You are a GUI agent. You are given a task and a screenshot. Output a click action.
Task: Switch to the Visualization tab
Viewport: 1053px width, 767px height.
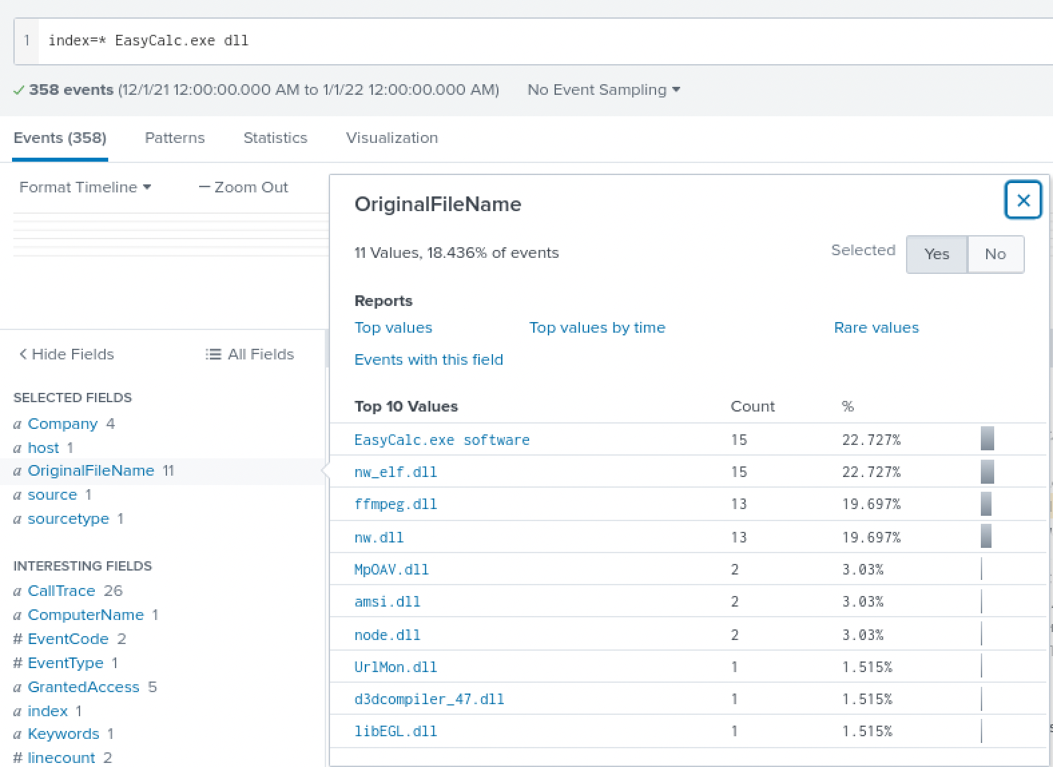[x=392, y=138]
